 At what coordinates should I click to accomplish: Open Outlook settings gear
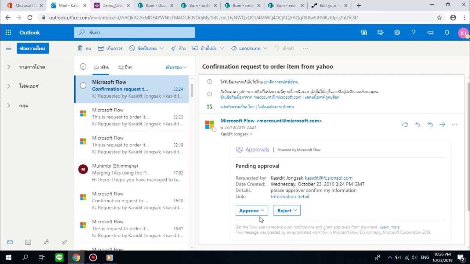(397, 33)
